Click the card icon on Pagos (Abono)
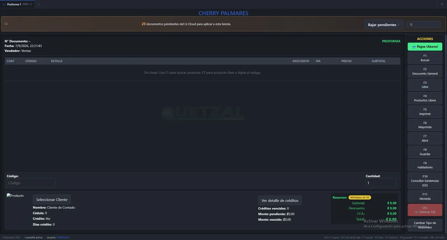Image resolution: width=447 pixels, height=240 pixels. pos(414,47)
